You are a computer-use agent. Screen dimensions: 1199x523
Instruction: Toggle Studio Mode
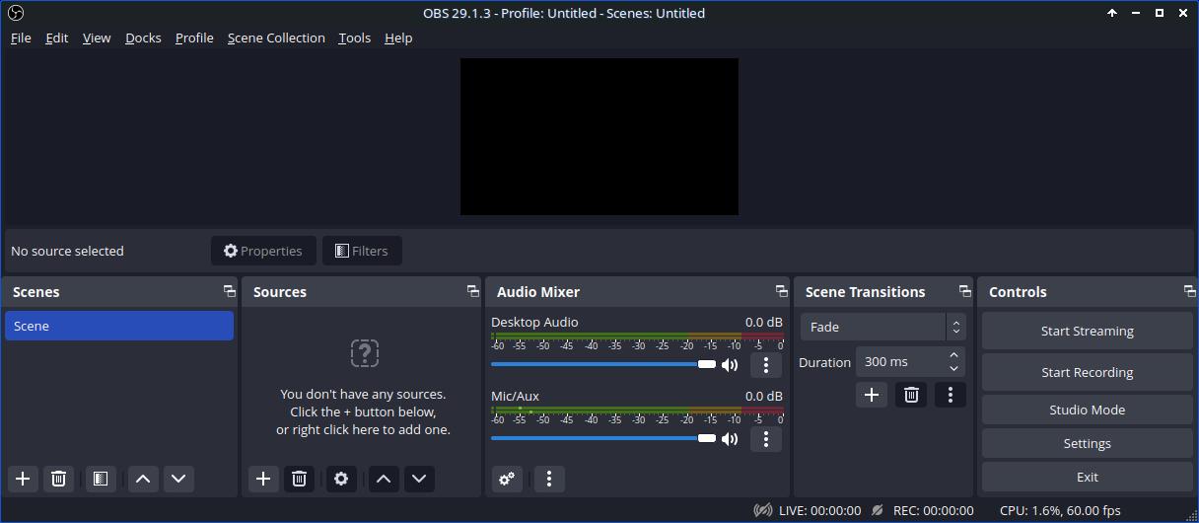pyautogui.click(x=1088, y=410)
